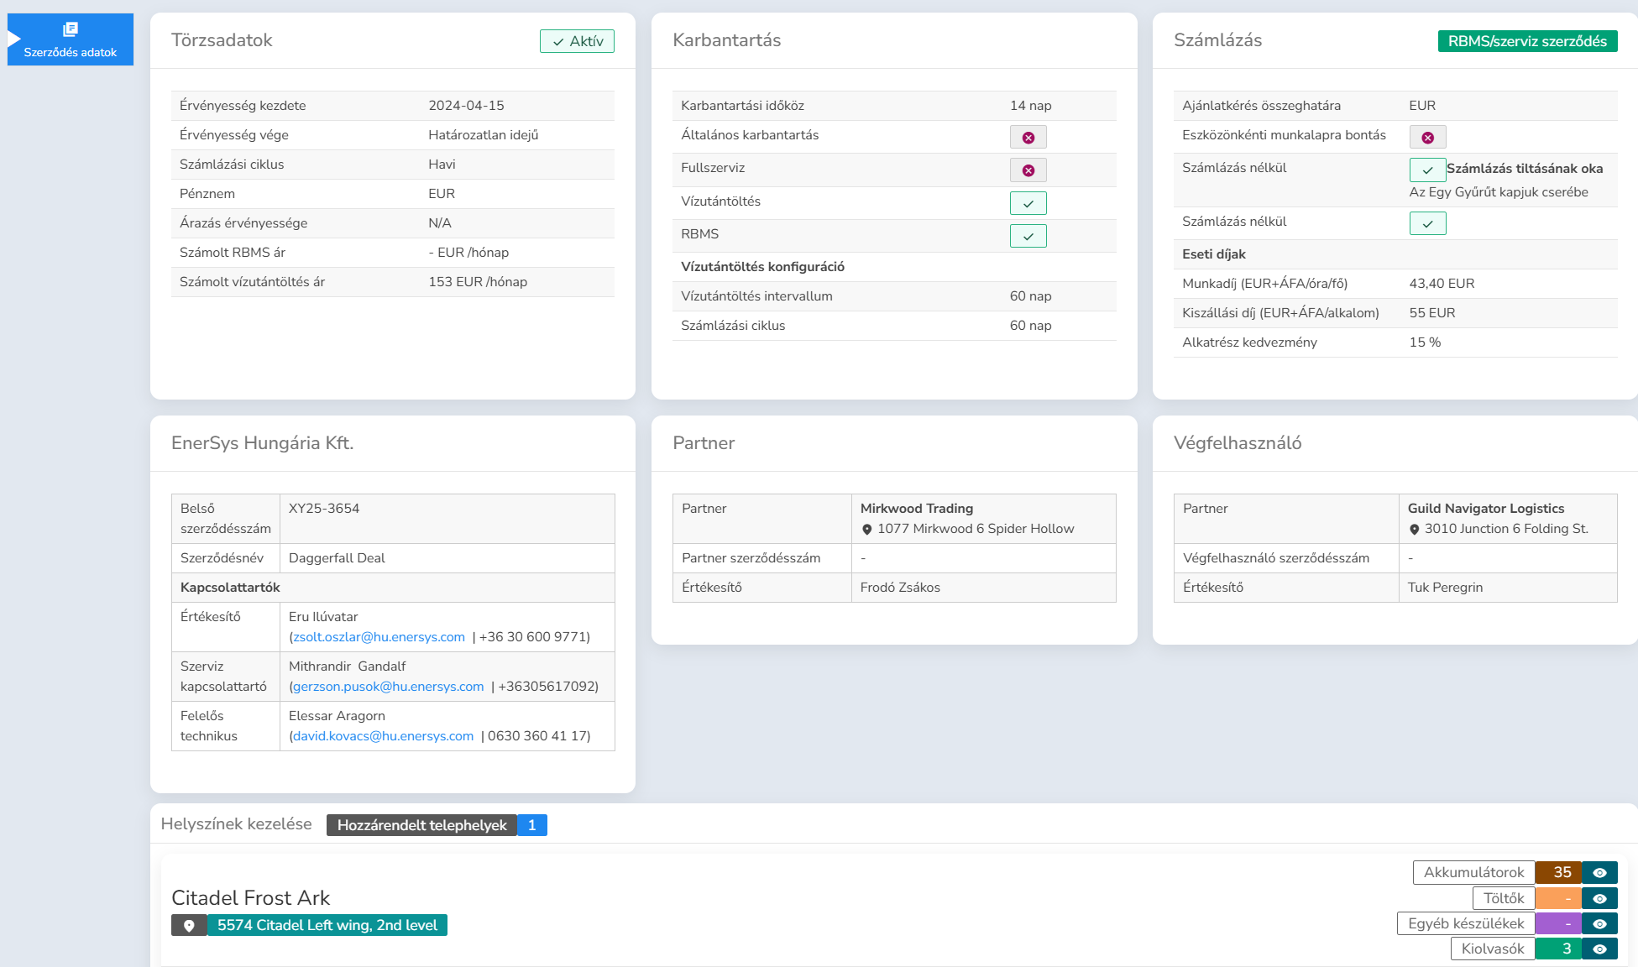Click the Aktív status badge
The height and width of the screenshot is (967, 1638).
click(x=577, y=41)
